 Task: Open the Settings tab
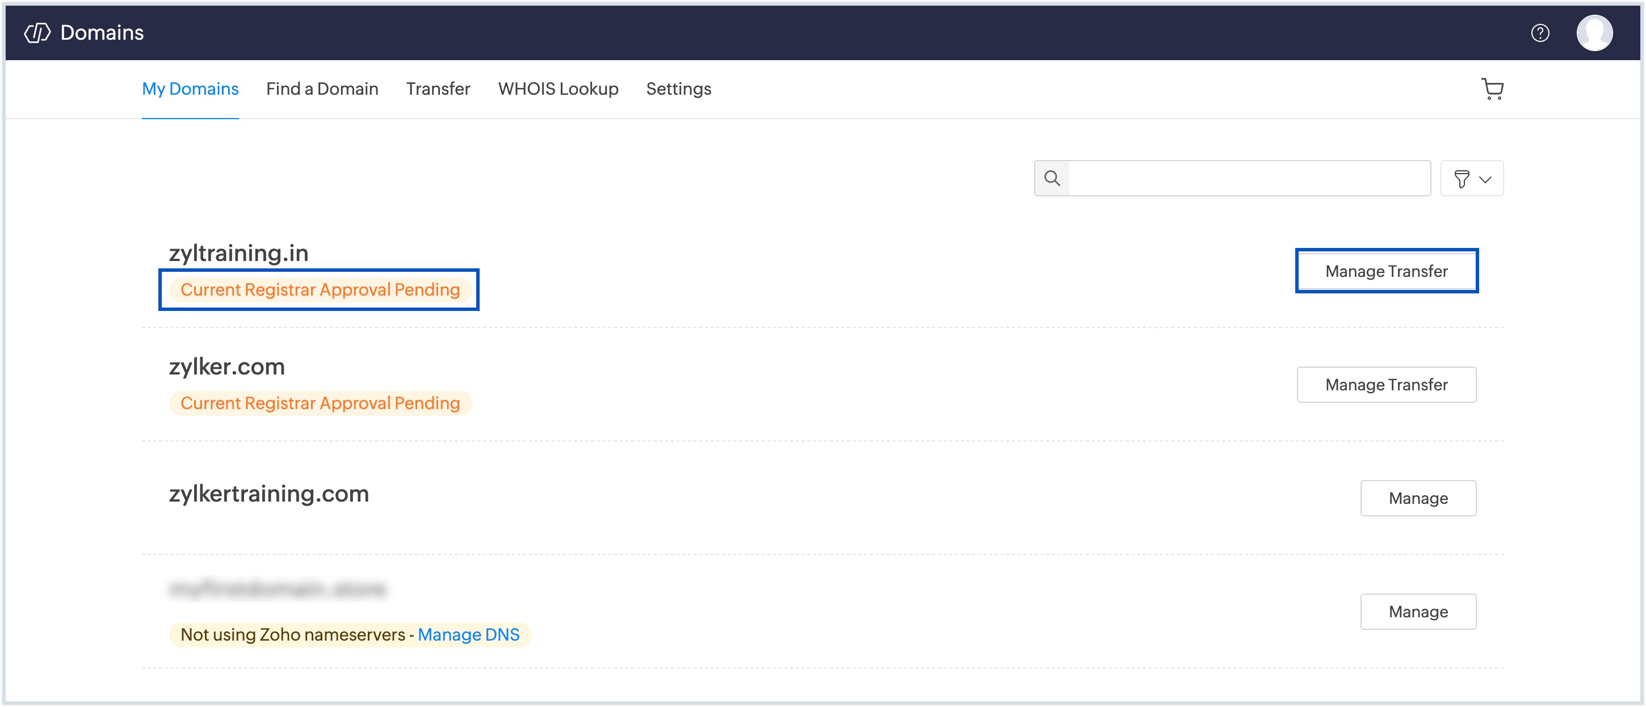click(678, 89)
